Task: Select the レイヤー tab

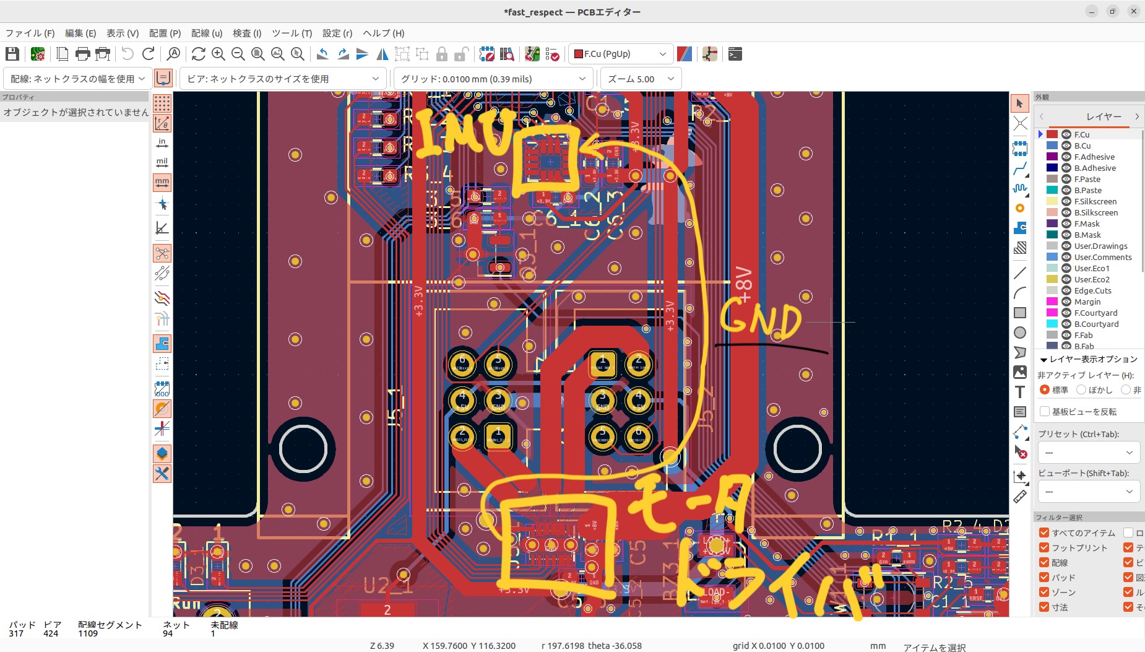Action: coord(1104,116)
